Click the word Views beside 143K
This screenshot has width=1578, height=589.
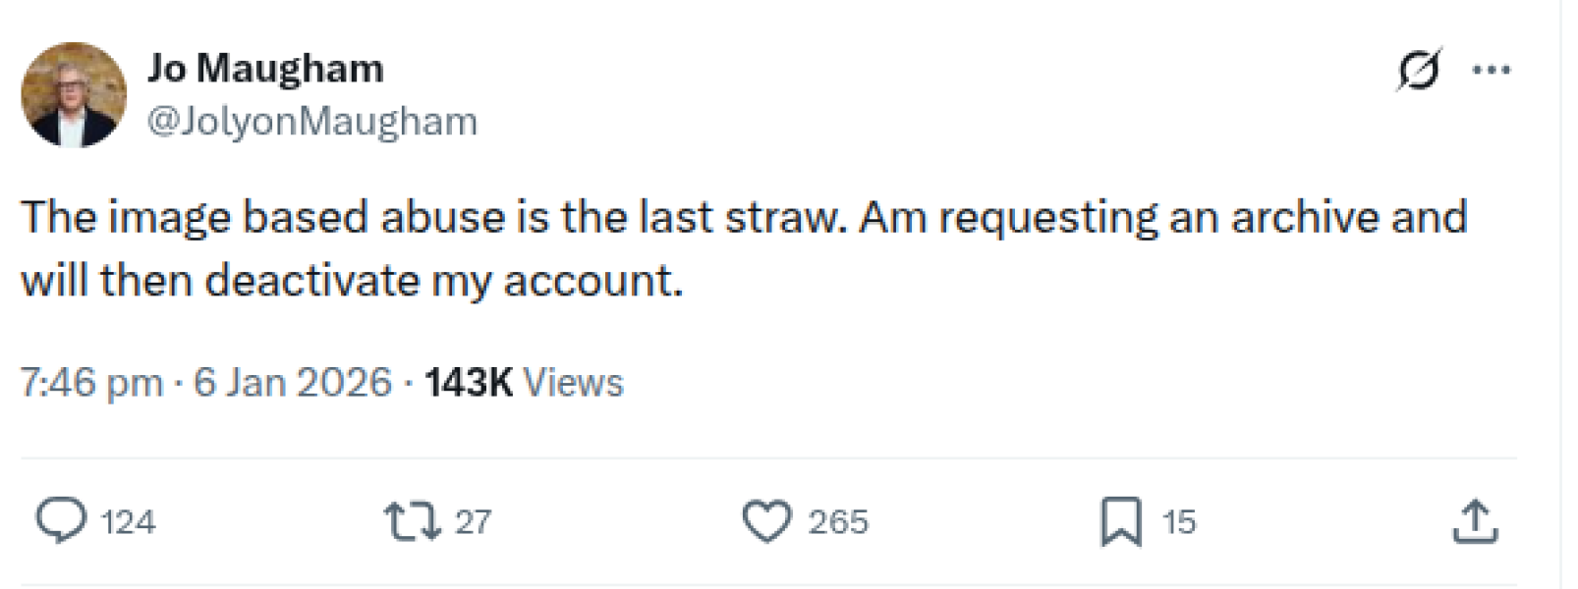click(x=574, y=382)
